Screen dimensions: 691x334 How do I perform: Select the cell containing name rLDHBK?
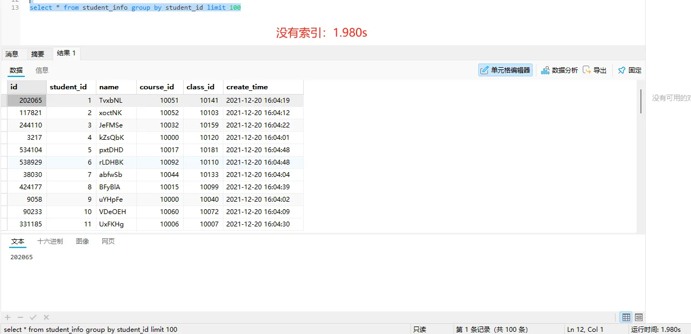coord(111,162)
